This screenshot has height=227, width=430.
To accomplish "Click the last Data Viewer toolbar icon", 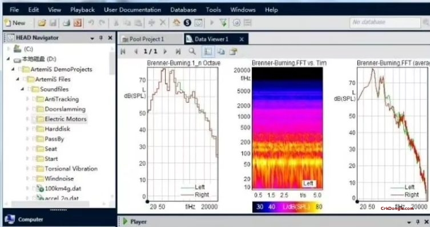I will click(x=234, y=51).
